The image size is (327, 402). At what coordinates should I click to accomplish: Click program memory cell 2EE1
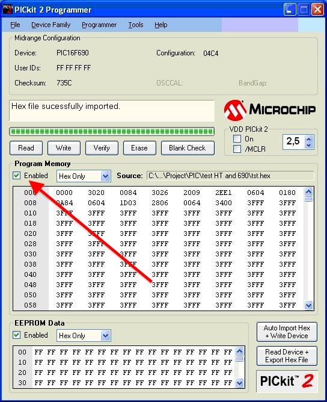pos(223,193)
